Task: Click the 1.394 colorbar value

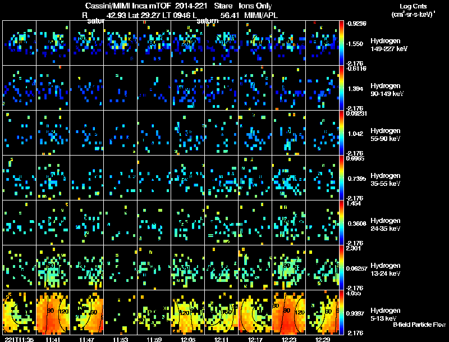Action: tap(355, 89)
